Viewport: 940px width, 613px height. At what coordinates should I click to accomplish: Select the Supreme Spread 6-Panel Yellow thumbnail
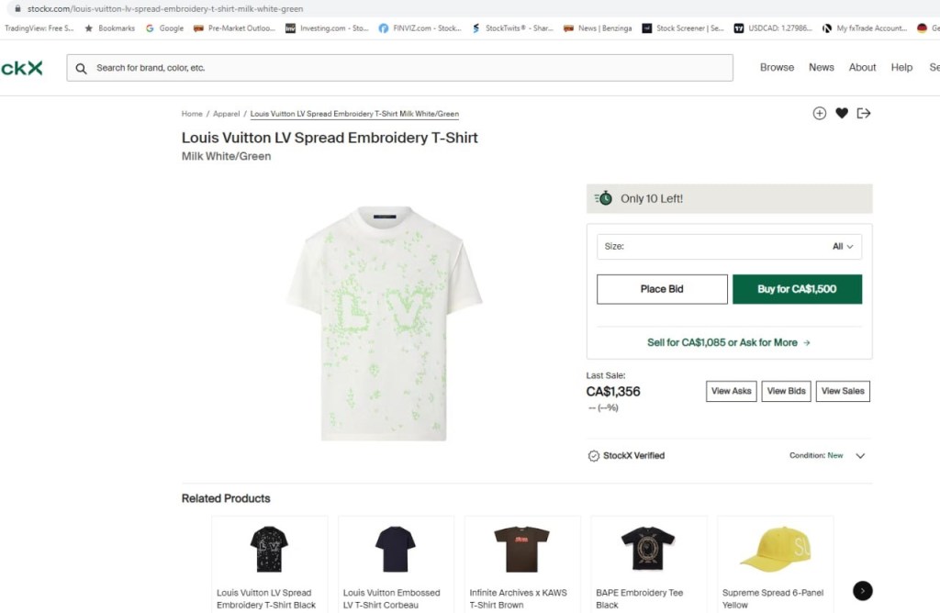(775, 549)
